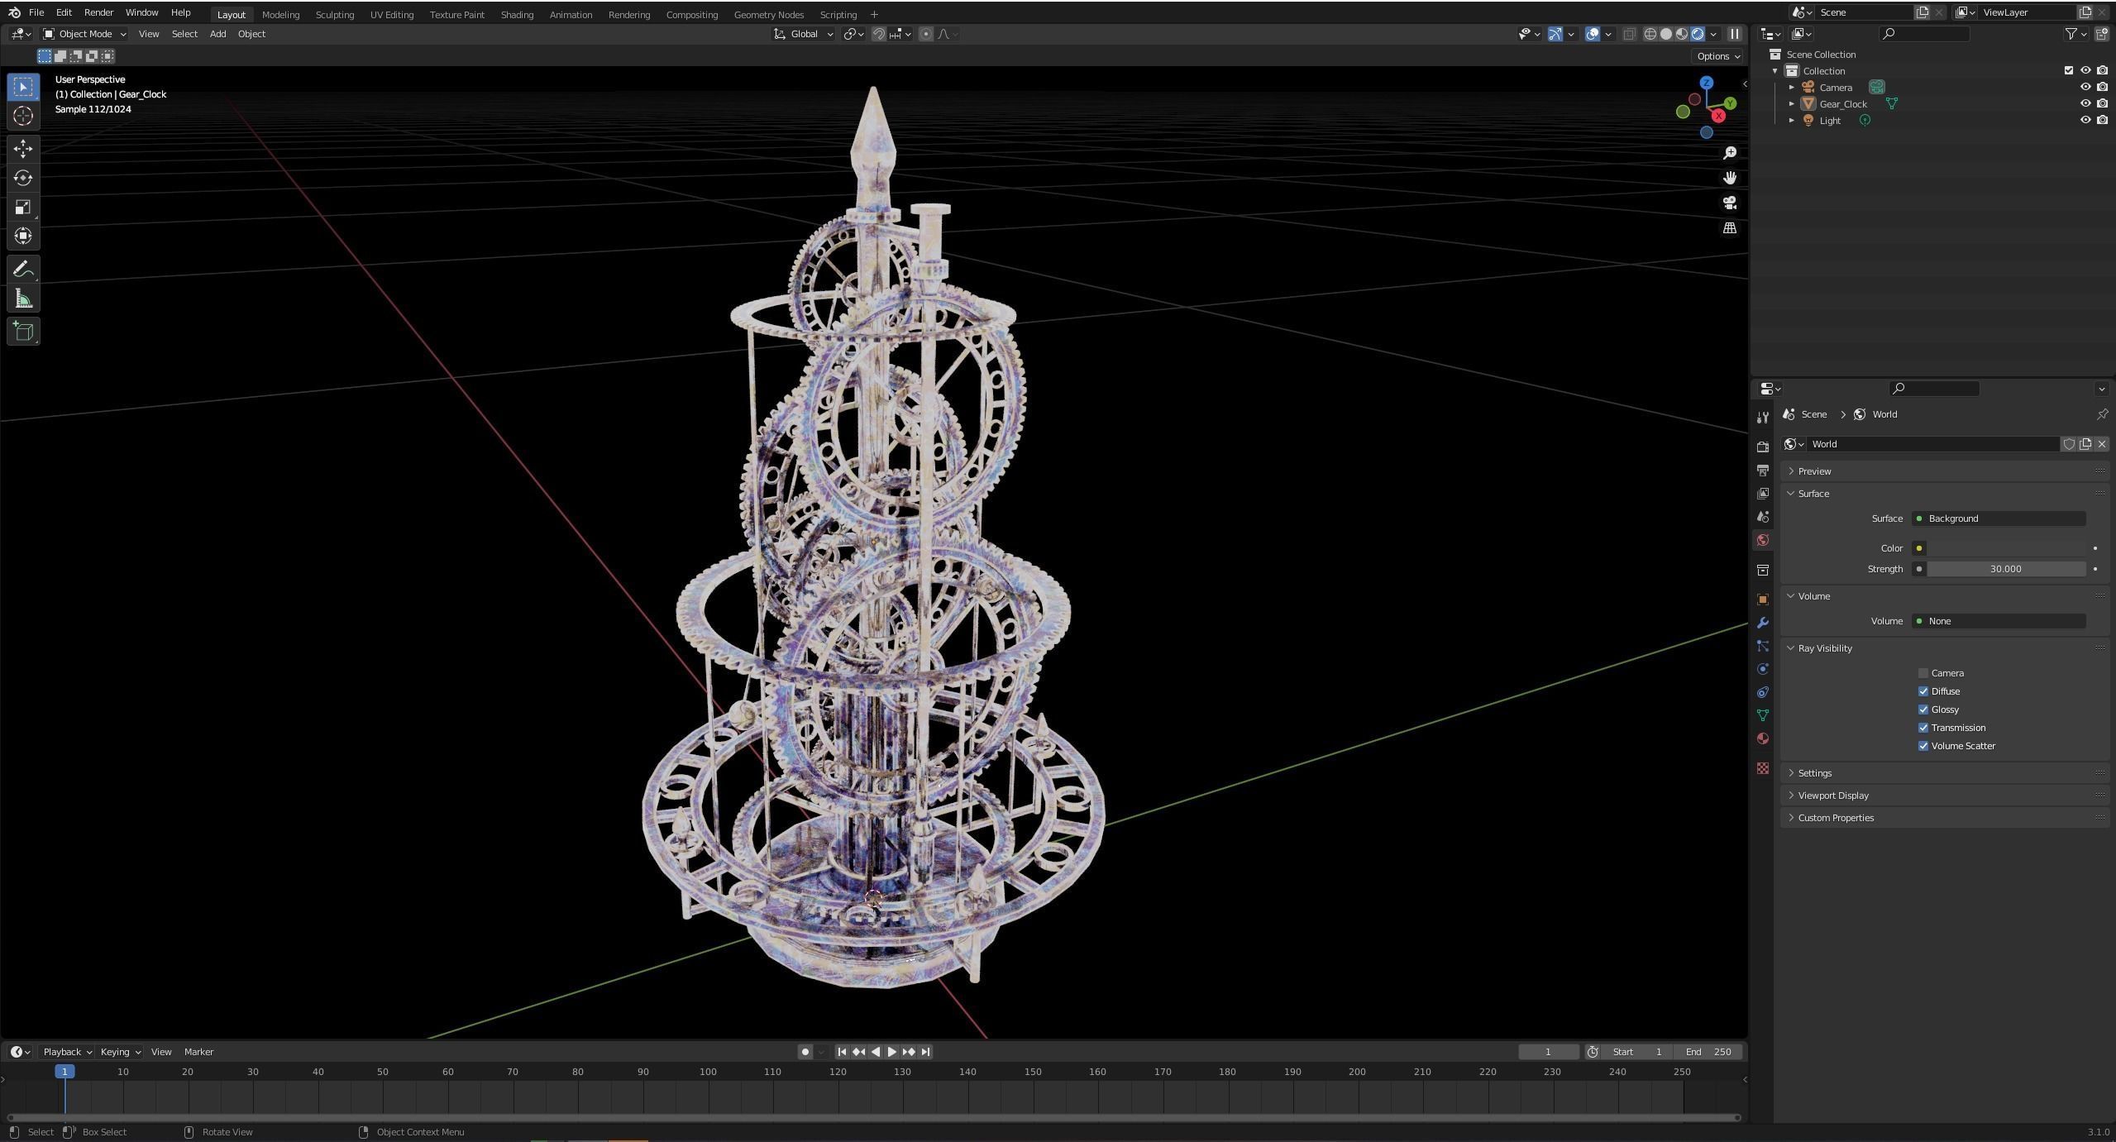Viewport: 2116px width, 1142px height.
Task: Open the Object Mode dropdown
Action: tap(84, 34)
